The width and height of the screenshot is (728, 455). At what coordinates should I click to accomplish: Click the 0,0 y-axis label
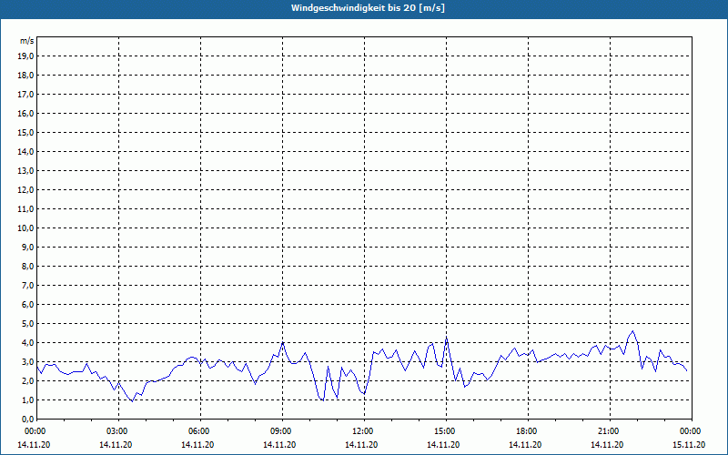[x=27, y=420]
